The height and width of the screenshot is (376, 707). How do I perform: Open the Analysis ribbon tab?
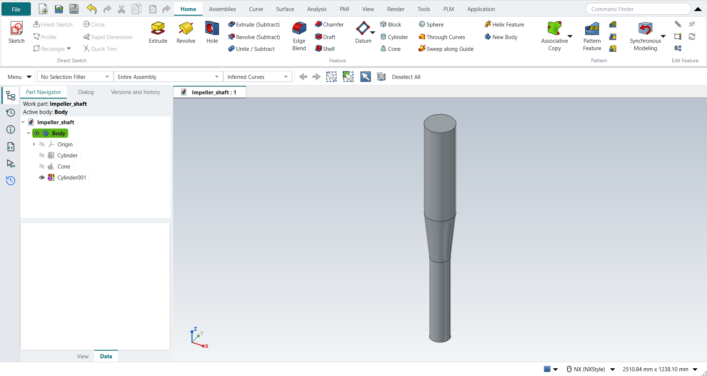click(317, 9)
